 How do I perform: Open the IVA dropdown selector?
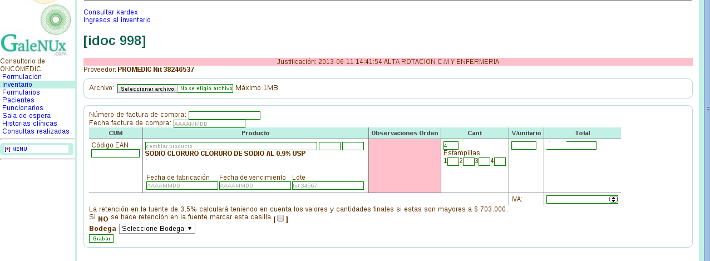tap(582, 199)
